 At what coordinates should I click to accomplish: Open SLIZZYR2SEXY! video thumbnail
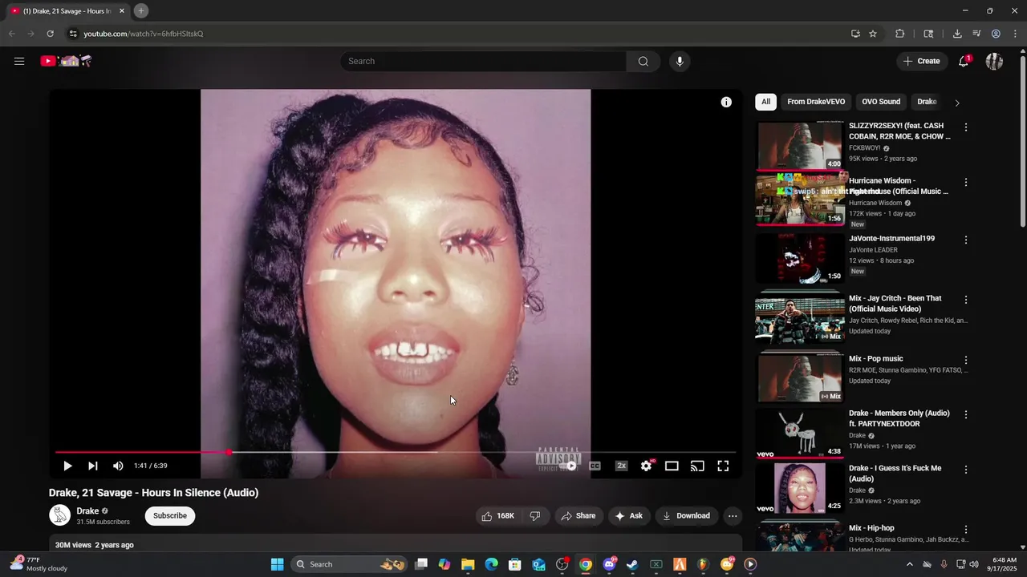pos(800,146)
